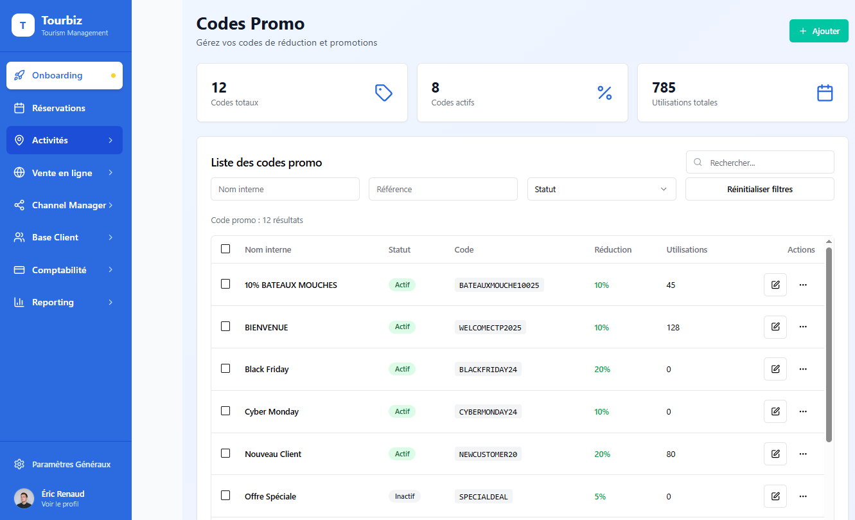Tick the checkbox for 10% BATEAUX MOUCHES
The width and height of the screenshot is (855, 520).
[225, 284]
